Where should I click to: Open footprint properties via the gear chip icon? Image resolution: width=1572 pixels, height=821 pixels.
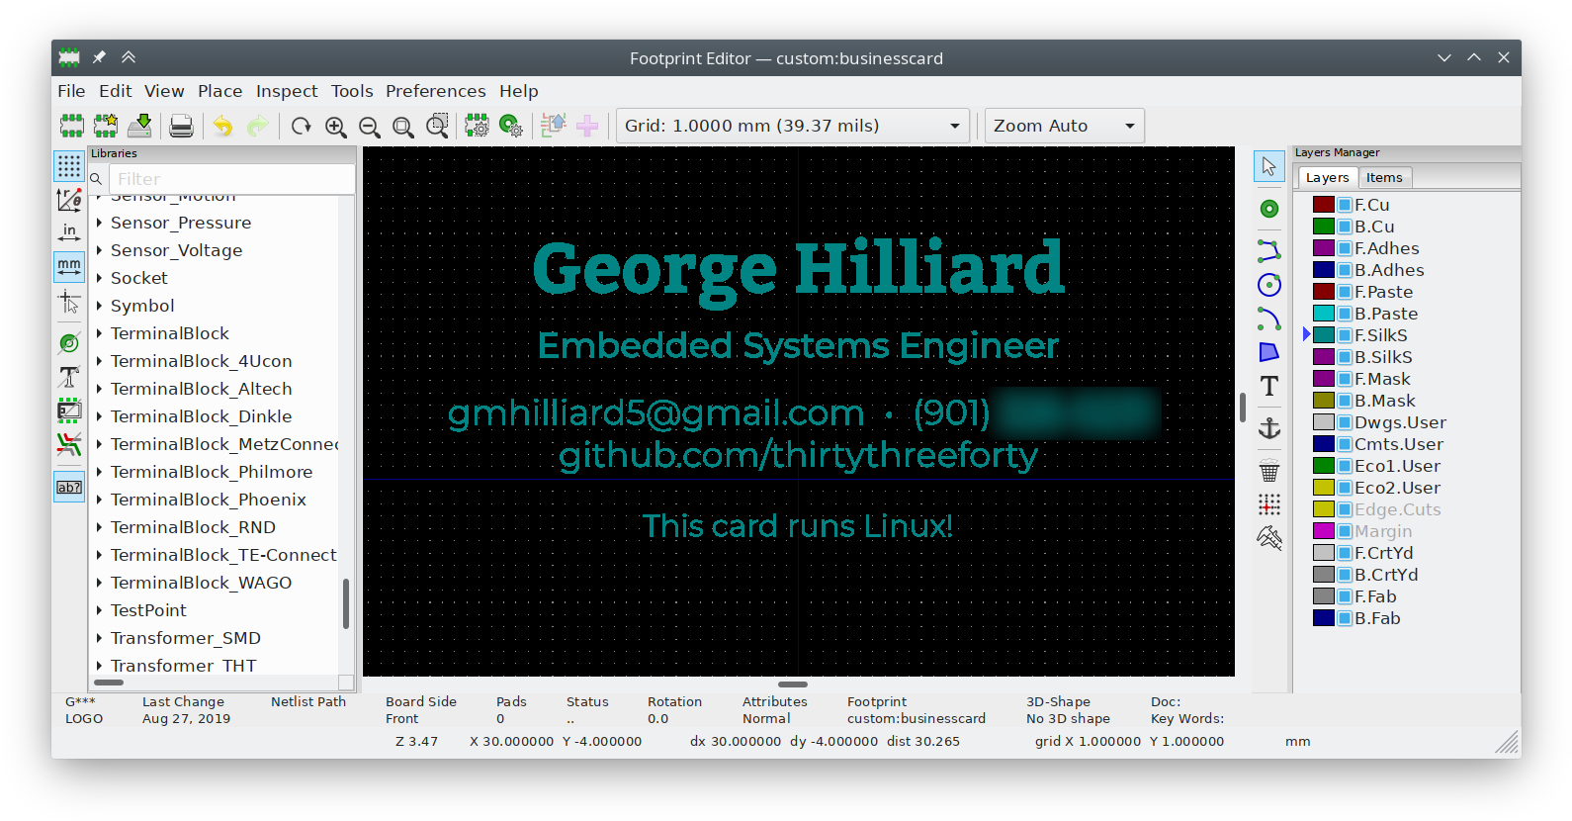(x=477, y=126)
